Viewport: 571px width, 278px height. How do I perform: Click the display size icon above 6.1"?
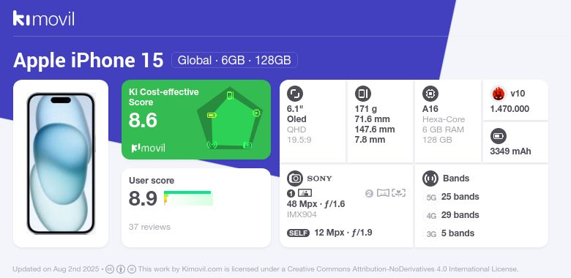pos(294,94)
